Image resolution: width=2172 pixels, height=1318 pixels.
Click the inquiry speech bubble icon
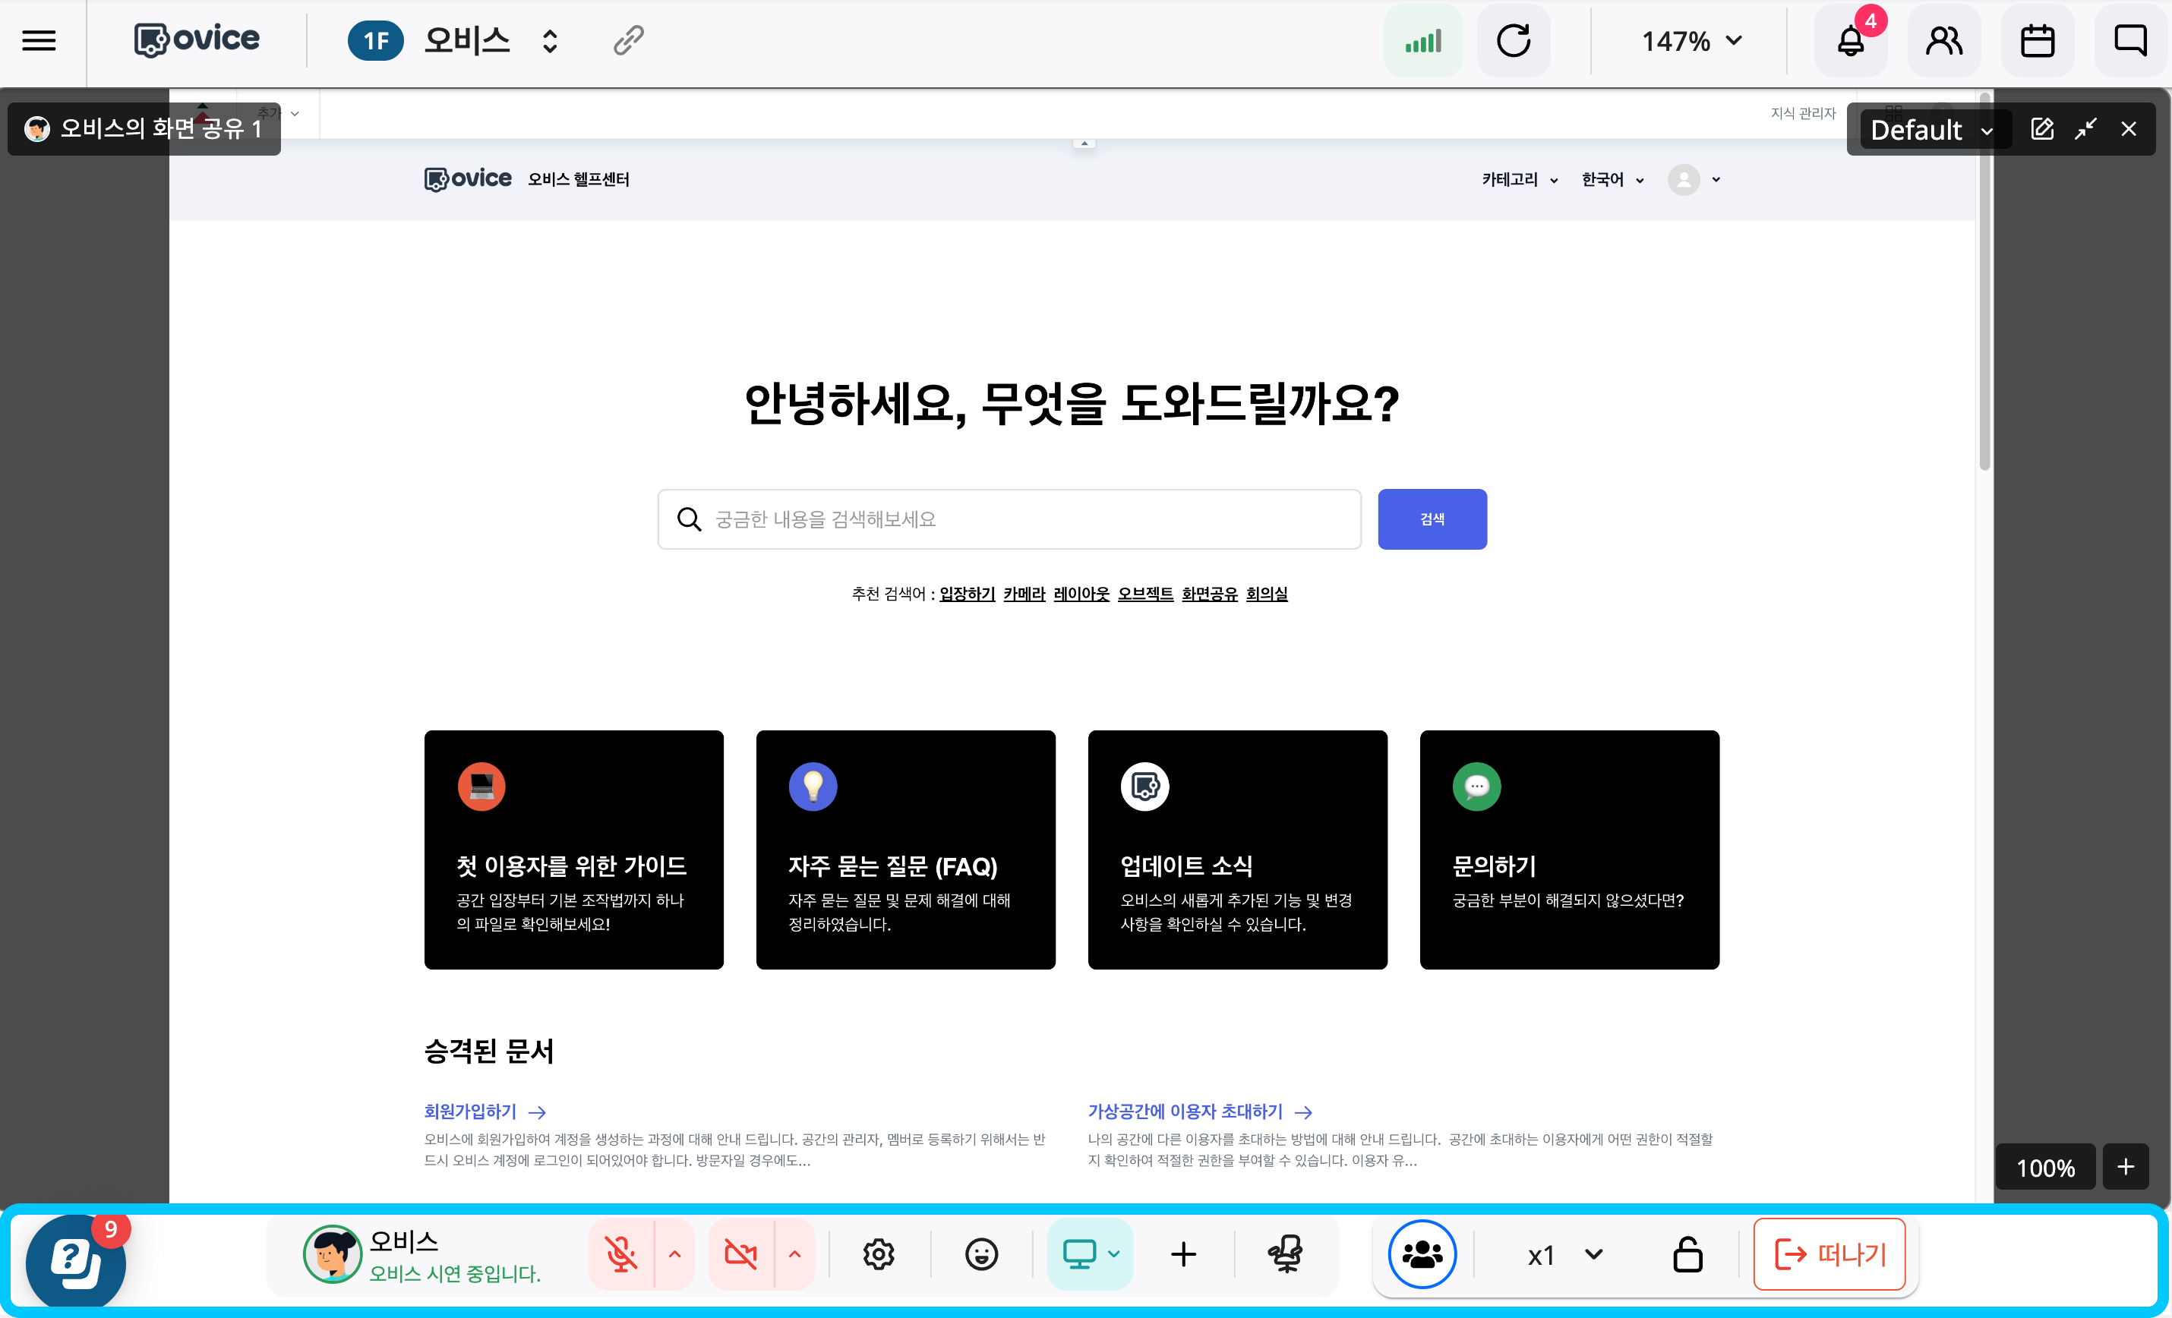tap(1476, 786)
